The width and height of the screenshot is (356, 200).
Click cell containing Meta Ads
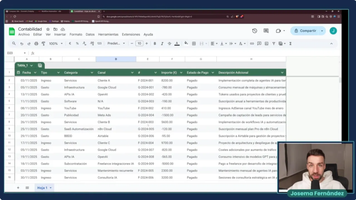(x=116, y=115)
